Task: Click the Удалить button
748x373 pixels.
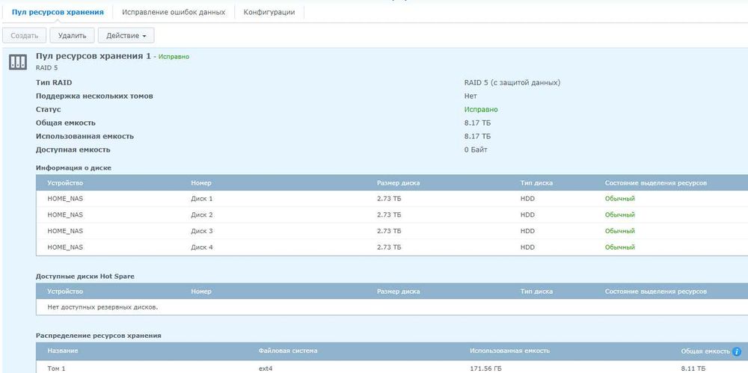Action: [72, 36]
